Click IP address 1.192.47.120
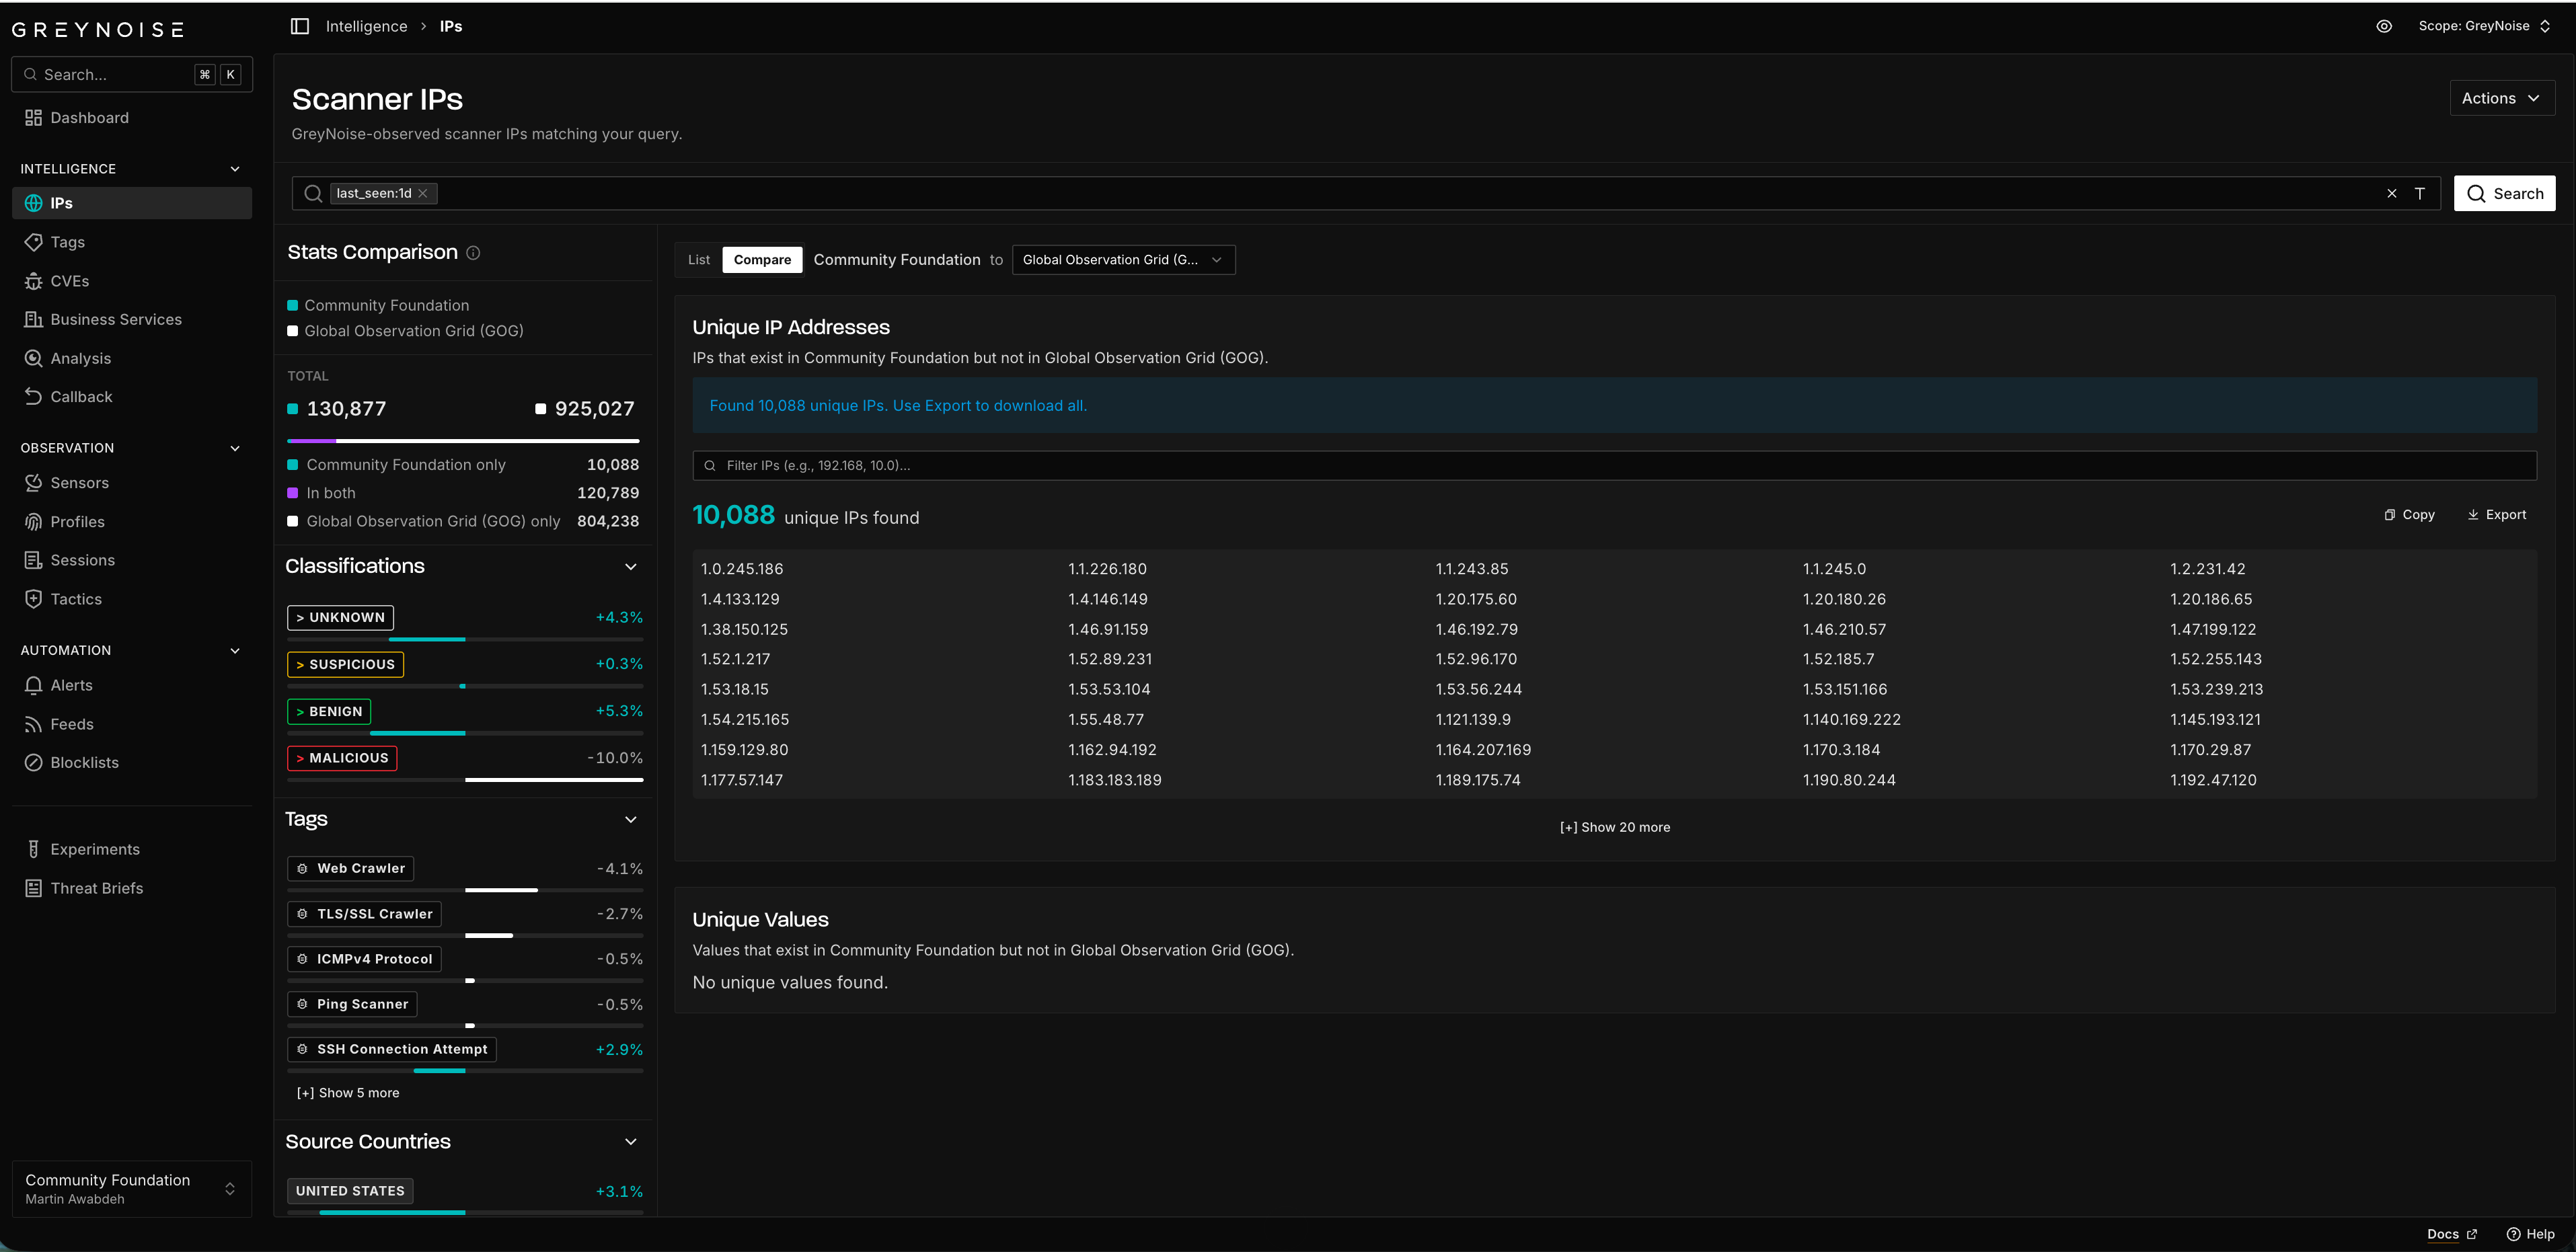Screen dimensions: 2576x1252 2213,780
